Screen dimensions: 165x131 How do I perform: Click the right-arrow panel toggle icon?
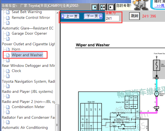pyautogui.click(x=95, y=7)
